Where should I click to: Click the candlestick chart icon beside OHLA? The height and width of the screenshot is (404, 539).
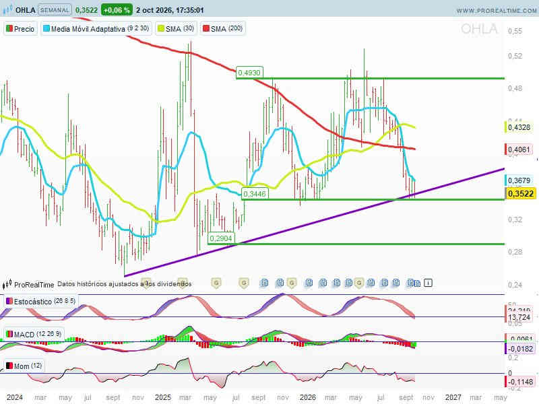[7, 10]
